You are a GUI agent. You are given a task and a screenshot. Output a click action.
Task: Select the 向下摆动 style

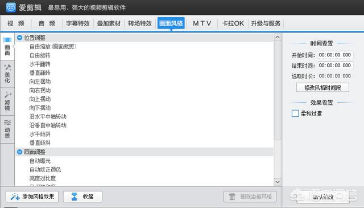[x=40, y=108]
